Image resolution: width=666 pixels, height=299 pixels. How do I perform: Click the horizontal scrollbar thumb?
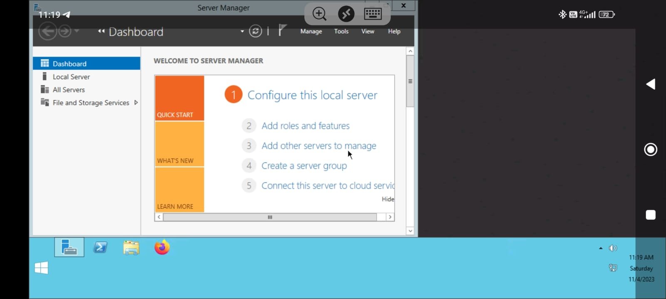[270, 217]
